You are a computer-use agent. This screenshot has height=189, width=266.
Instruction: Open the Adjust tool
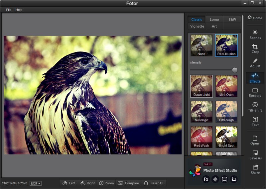tap(255, 63)
